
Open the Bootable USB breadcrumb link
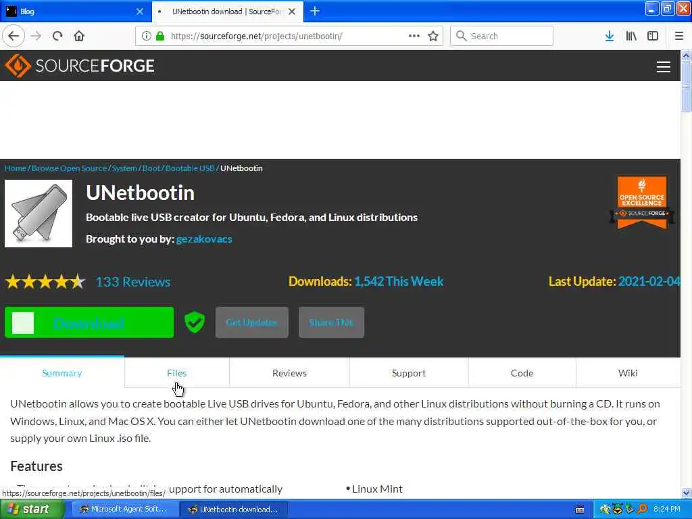[x=190, y=168]
